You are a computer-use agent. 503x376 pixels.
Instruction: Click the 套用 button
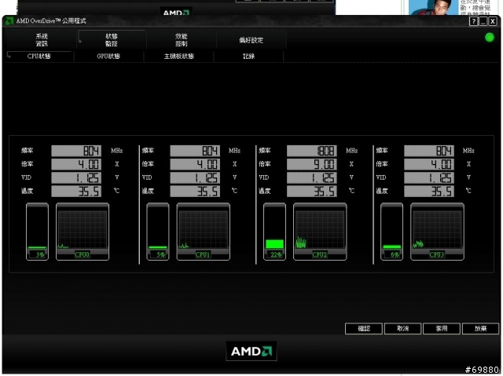(442, 329)
